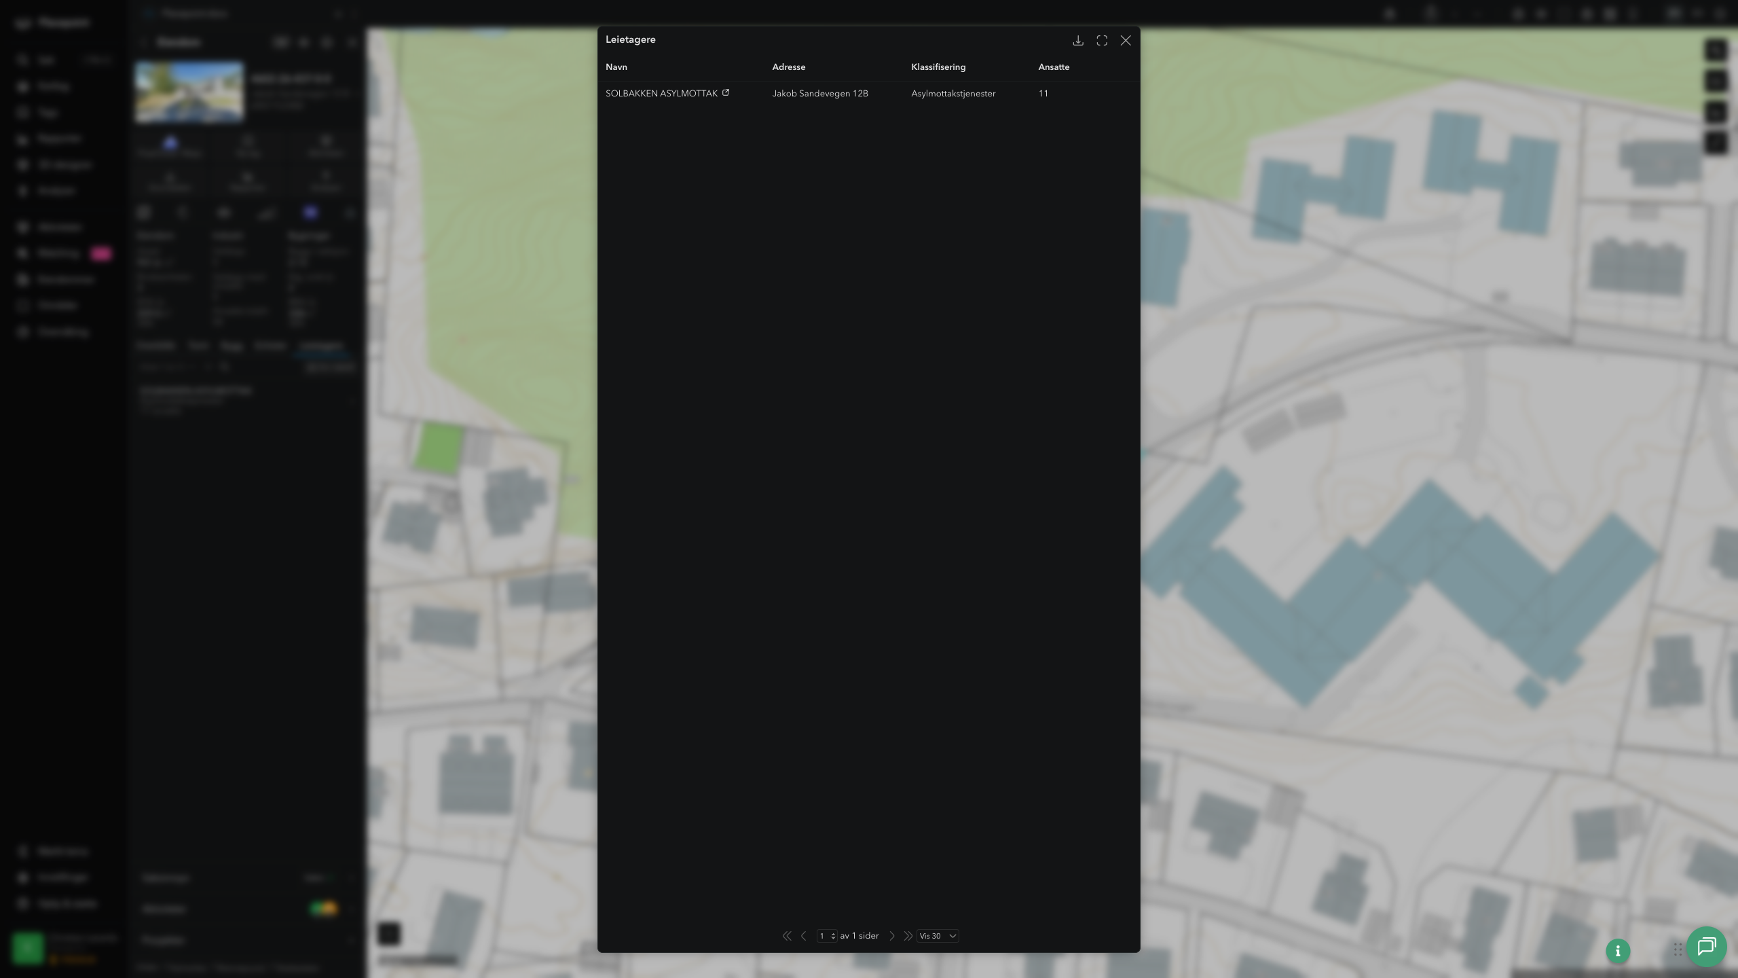Open the green info button
The height and width of the screenshot is (978, 1738).
coord(1618,951)
